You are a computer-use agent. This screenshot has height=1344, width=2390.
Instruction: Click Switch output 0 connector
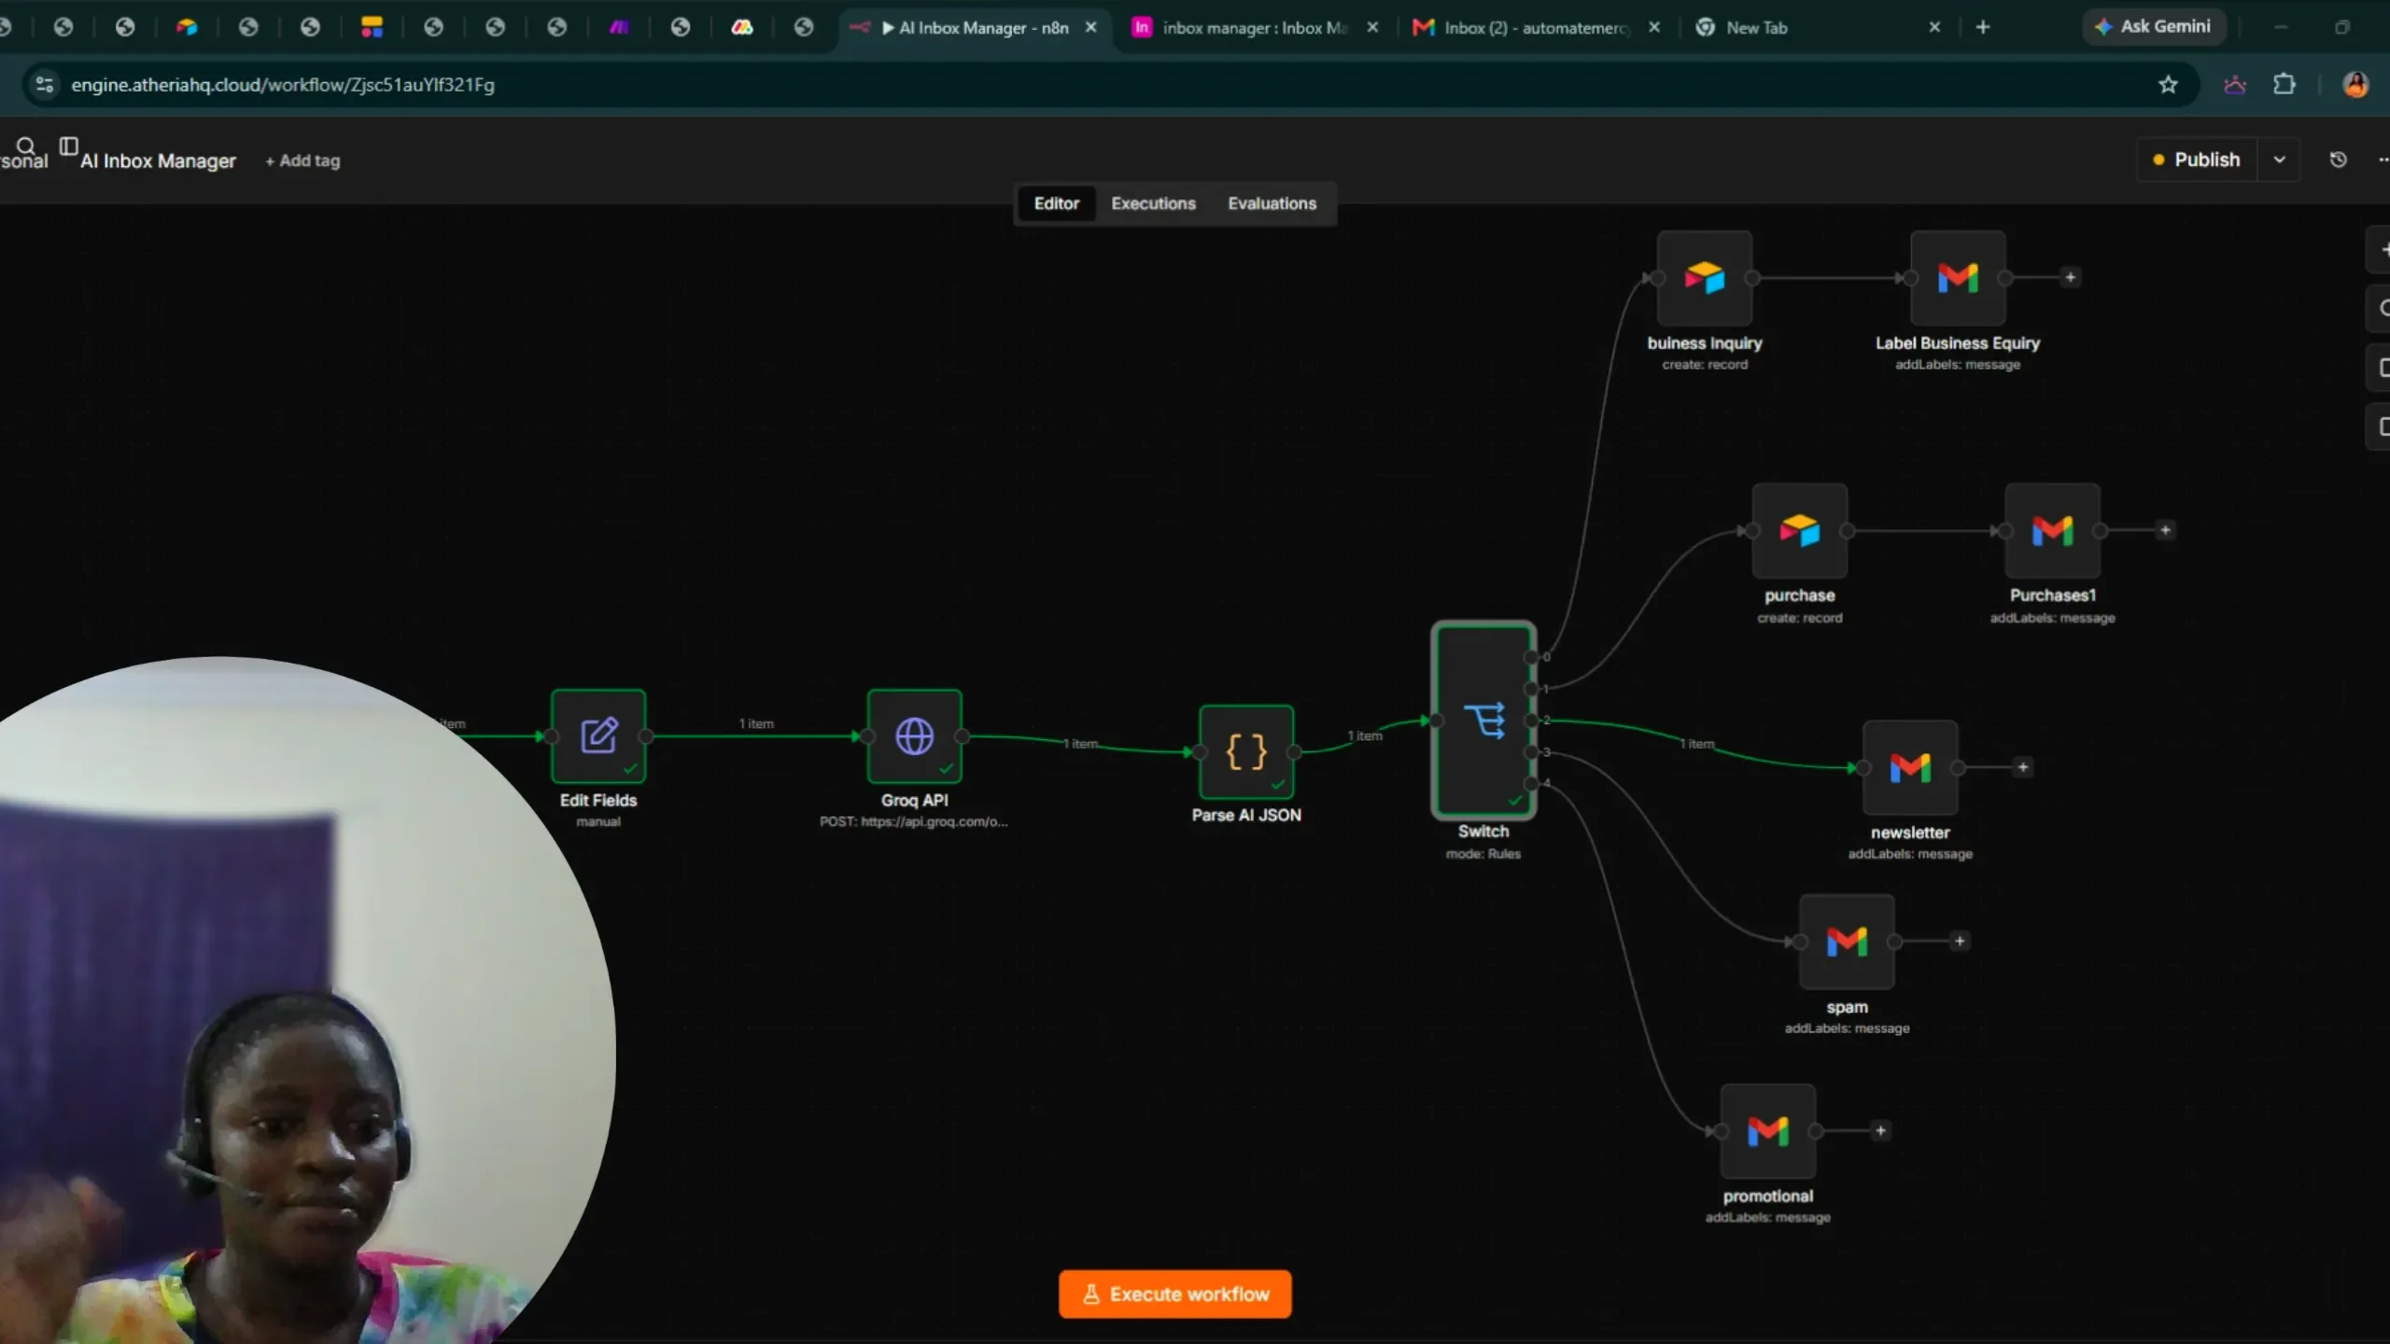point(1531,657)
